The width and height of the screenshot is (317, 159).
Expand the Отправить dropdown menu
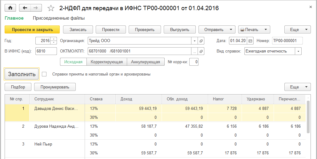(x=231, y=30)
